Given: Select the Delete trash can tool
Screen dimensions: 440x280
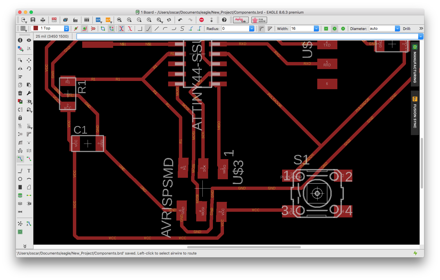Looking at the screenshot, I should [x=20, y=93].
